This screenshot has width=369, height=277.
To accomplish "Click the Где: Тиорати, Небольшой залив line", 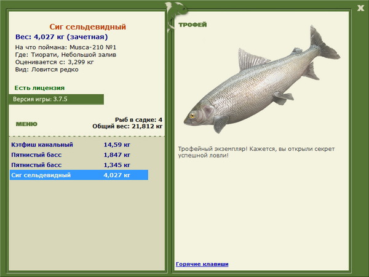I will [66, 55].
